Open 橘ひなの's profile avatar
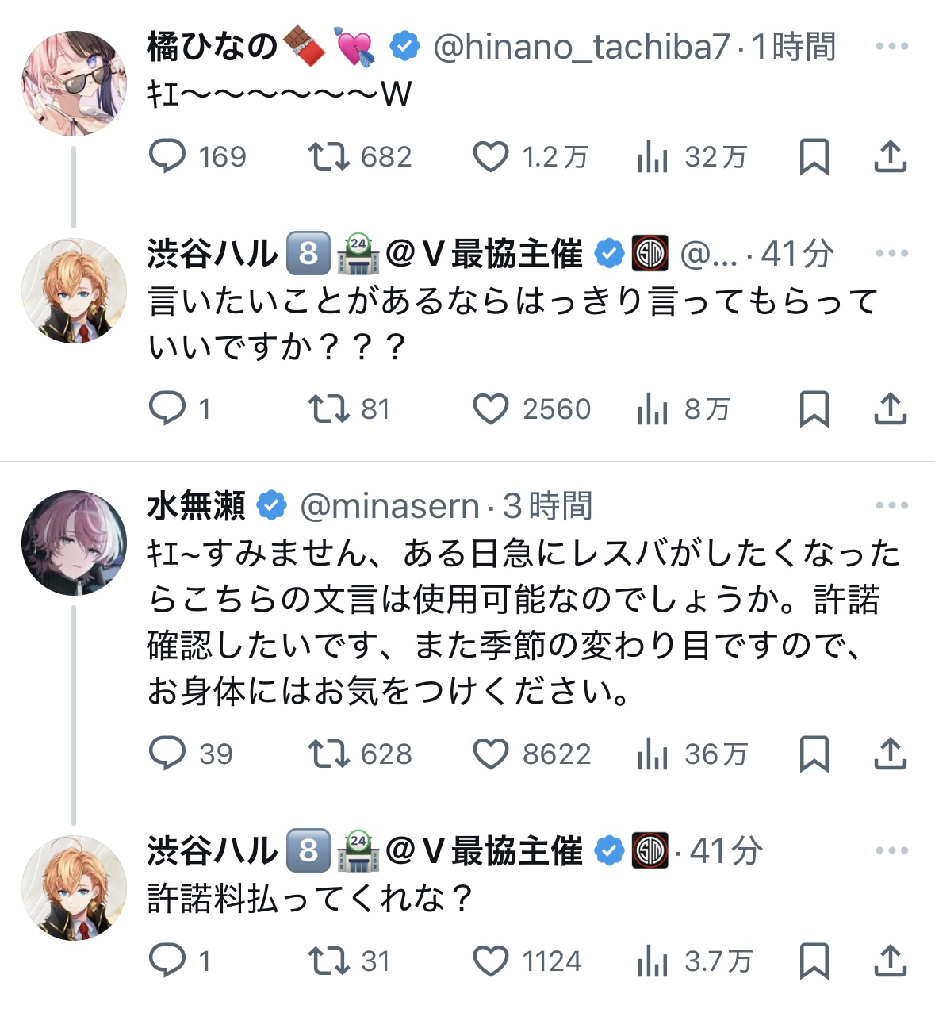This screenshot has width=935, height=1009. click(x=74, y=83)
